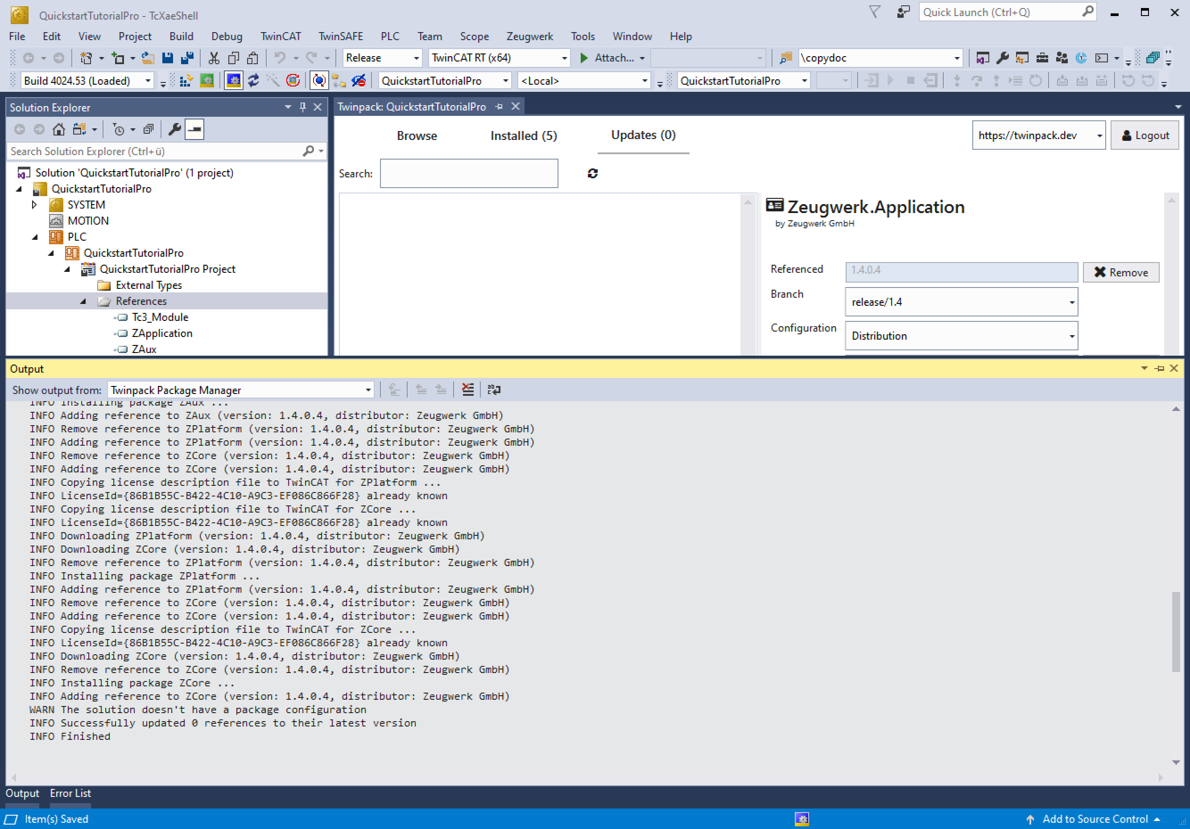Click the Copy icon in the toolbar
The width and height of the screenshot is (1190, 829).
point(233,58)
